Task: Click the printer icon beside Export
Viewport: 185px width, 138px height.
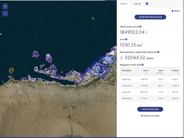Action: pyautogui.click(x=142, y=116)
